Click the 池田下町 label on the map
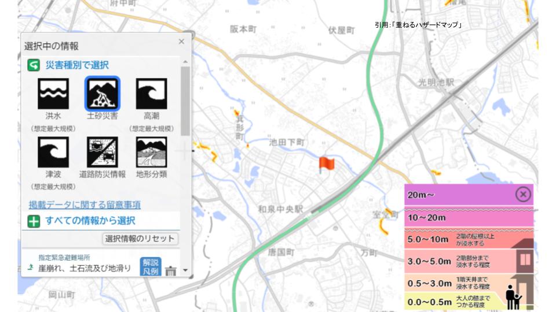Image resolution: width=556 pixels, height=312 pixels. [x=287, y=142]
